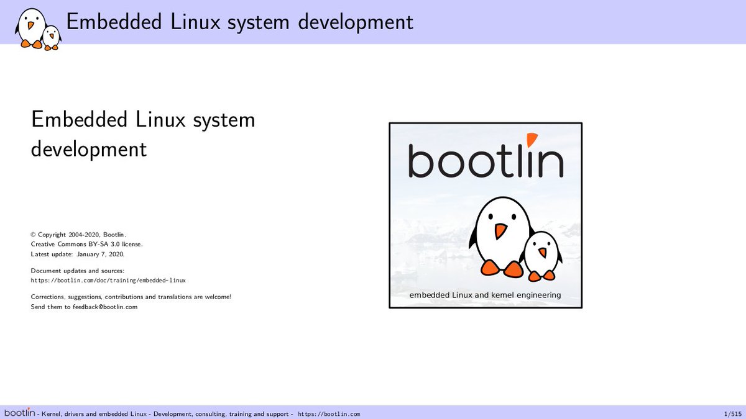This screenshot has width=746, height=419.
Task: Click the penguin logo in the header
Action: tap(39, 29)
